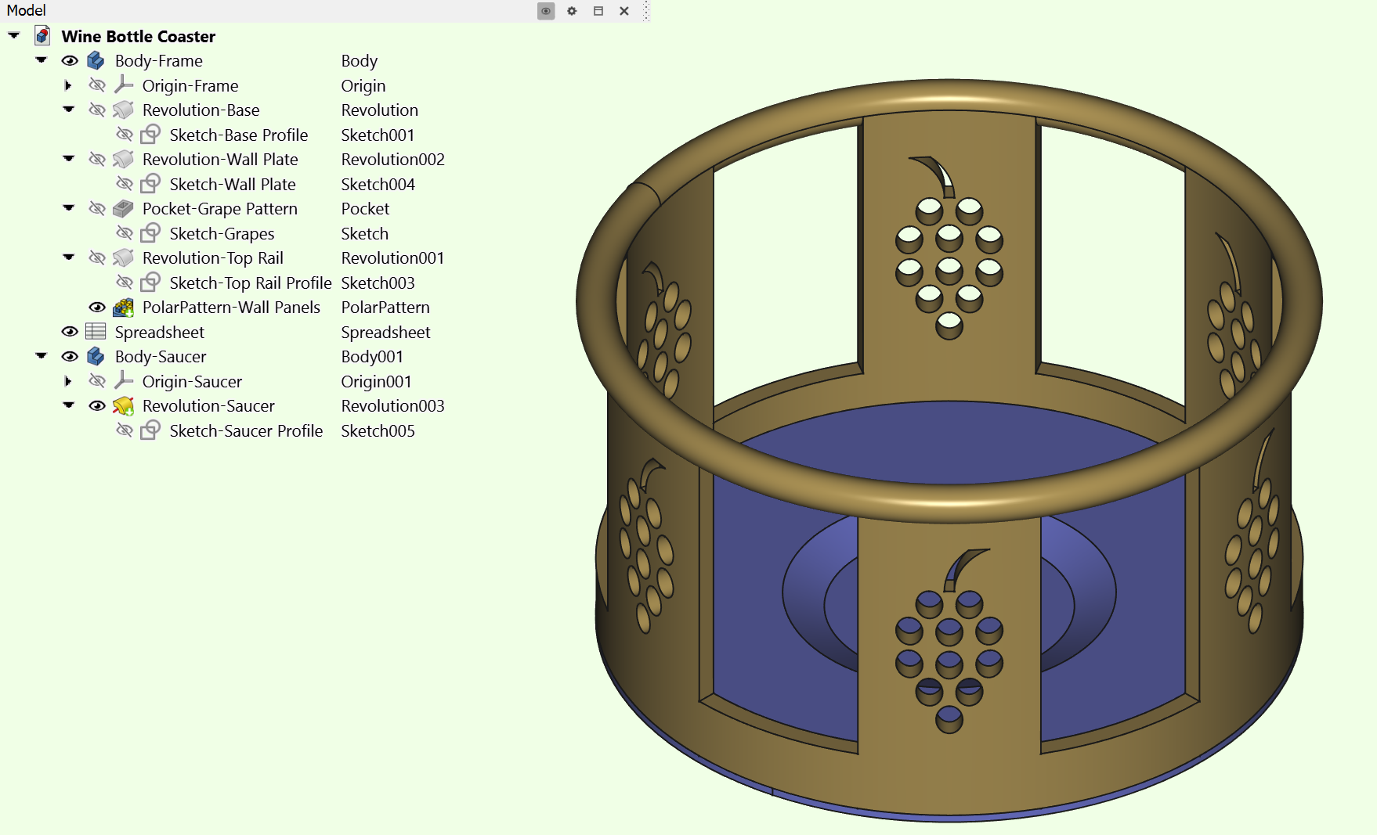Click the Sketch005 internal name text
Screen dimensions: 1377x835
(x=378, y=430)
